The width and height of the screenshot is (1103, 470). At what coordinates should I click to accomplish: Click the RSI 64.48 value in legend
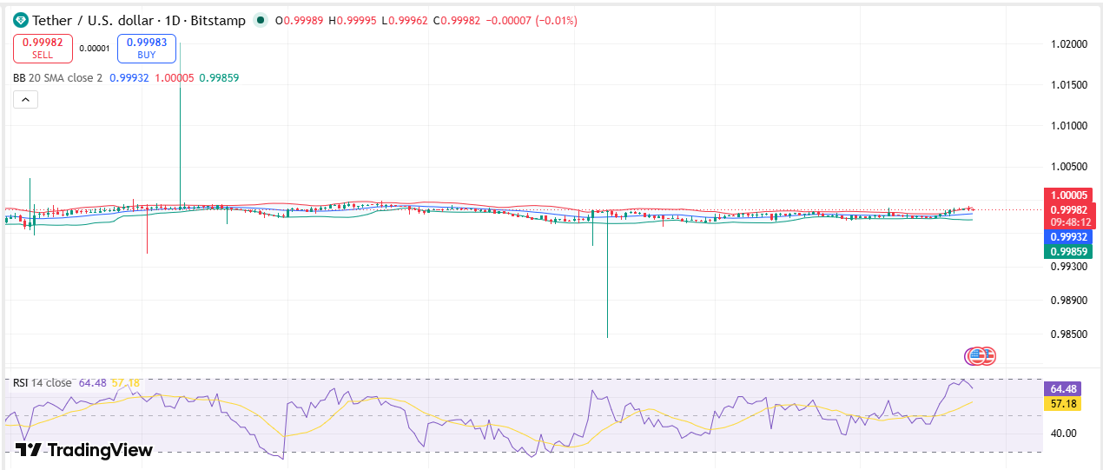[93, 383]
